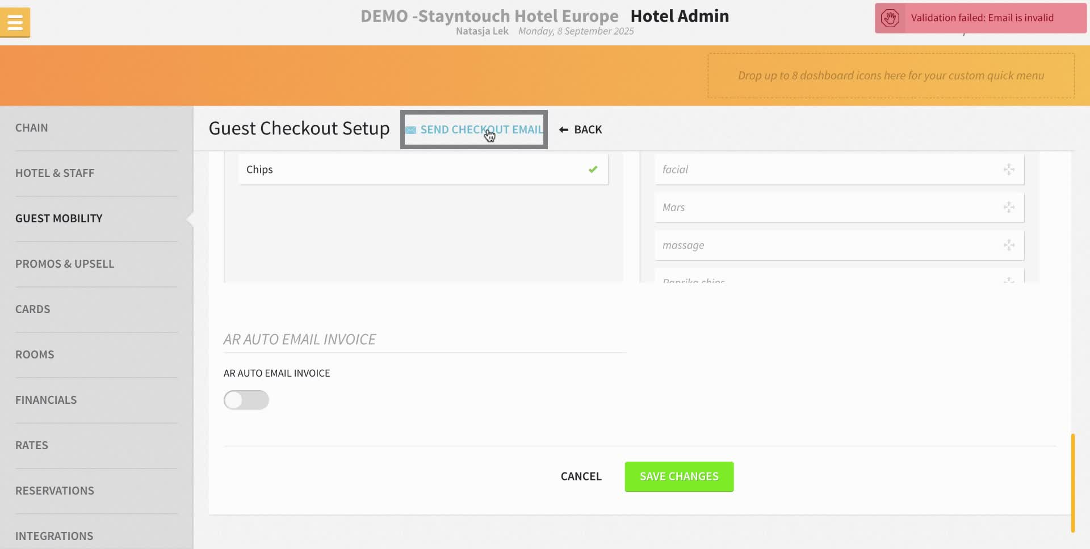Click the drag handle icon on Paprika chips
The height and width of the screenshot is (549, 1090).
click(1009, 280)
